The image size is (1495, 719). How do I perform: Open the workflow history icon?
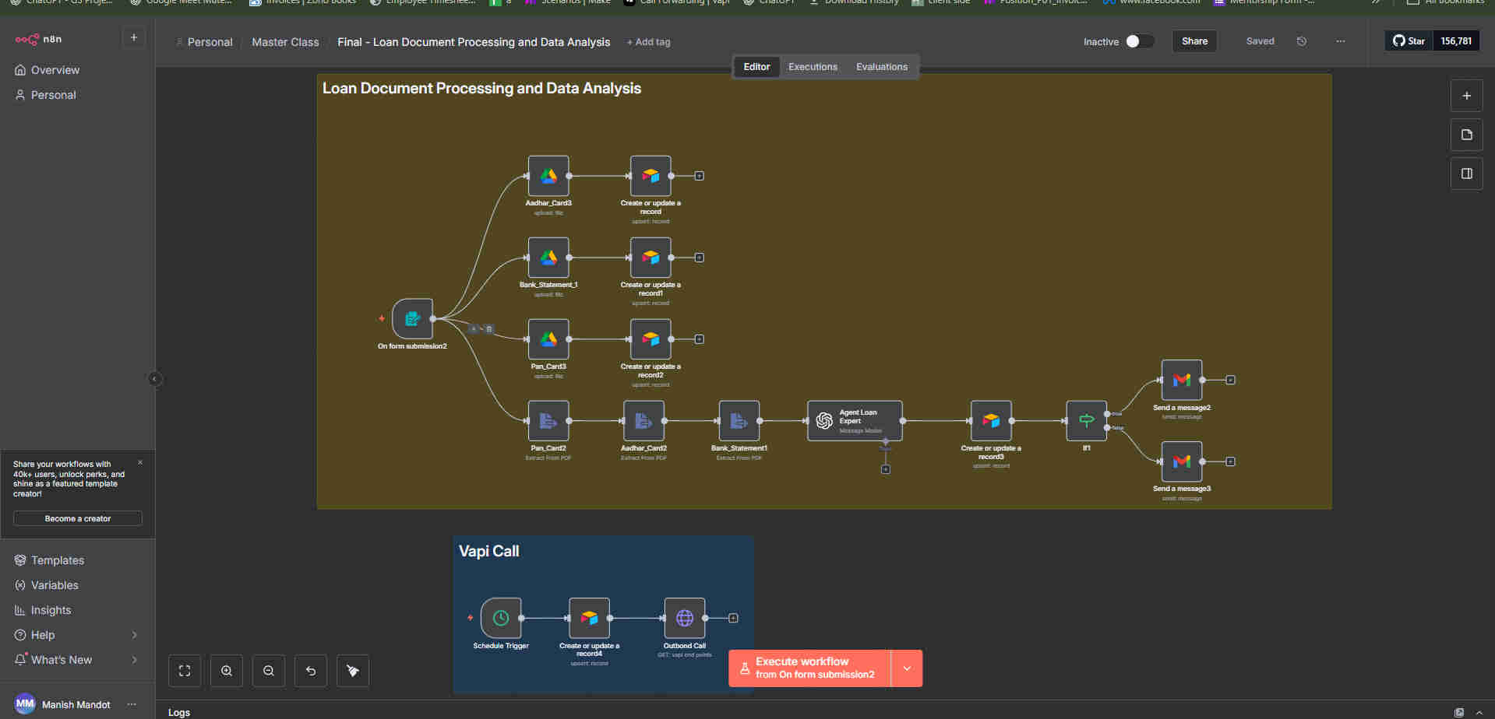point(1302,41)
